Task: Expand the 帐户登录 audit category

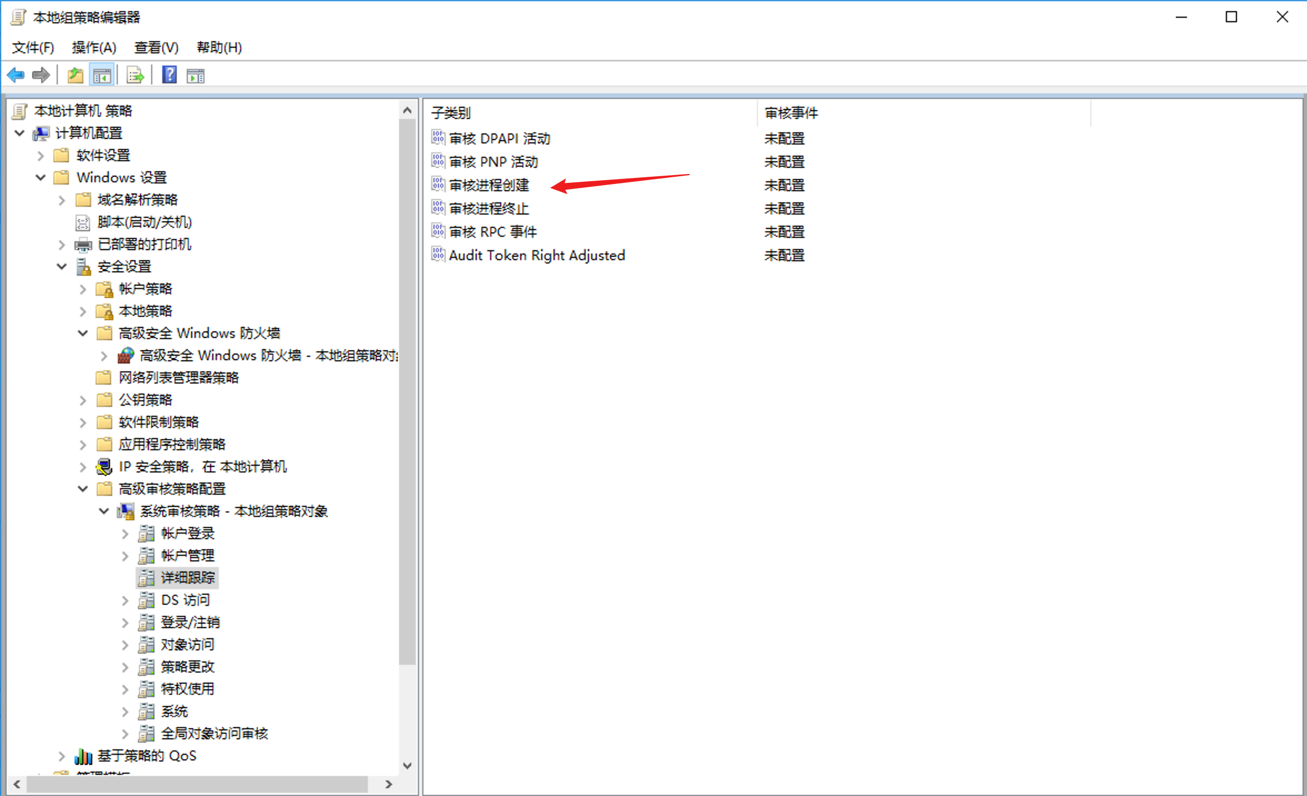Action: coord(125,534)
